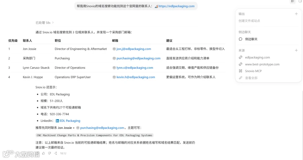Click the LinkedIn icon next to EDL Packaging
The width and height of the screenshot is (303, 160).
pyautogui.click(x=57, y=121)
